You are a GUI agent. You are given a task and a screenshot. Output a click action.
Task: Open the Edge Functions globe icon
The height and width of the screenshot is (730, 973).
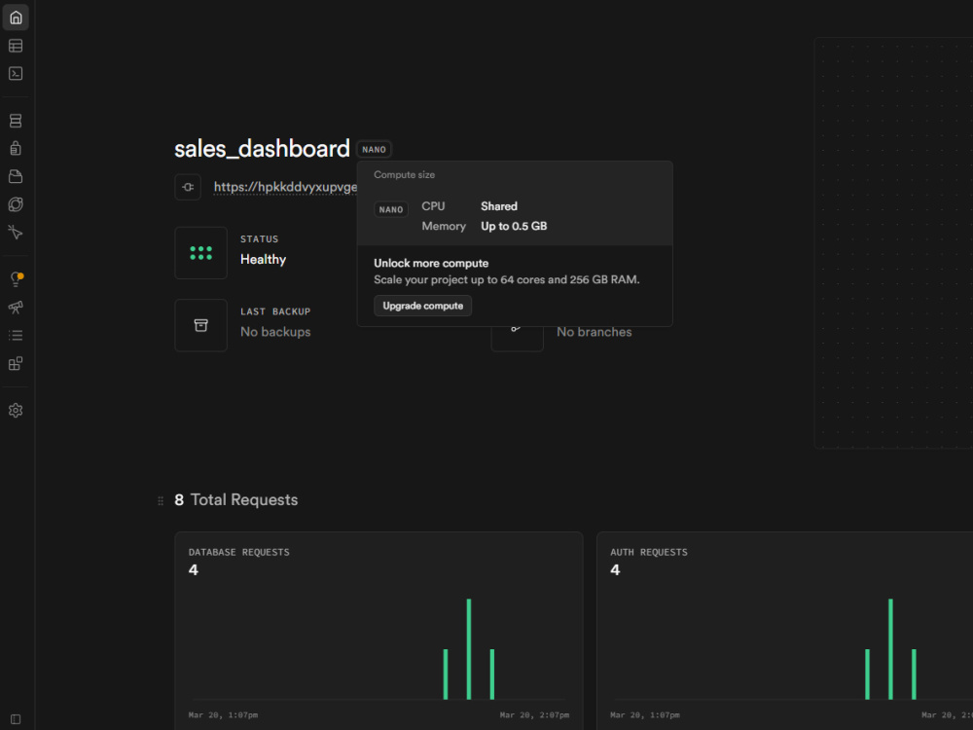click(x=16, y=204)
